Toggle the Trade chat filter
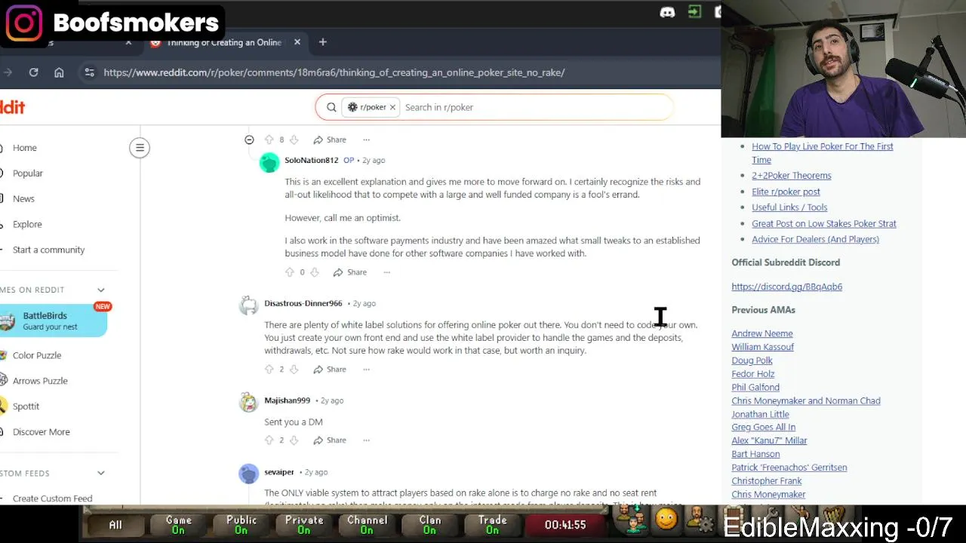The image size is (966, 543). tap(492, 525)
